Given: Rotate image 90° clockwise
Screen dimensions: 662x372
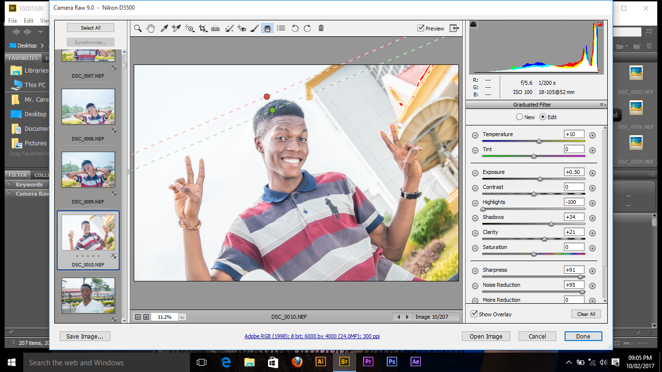Looking at the screenshot, I should click(307, 29).
